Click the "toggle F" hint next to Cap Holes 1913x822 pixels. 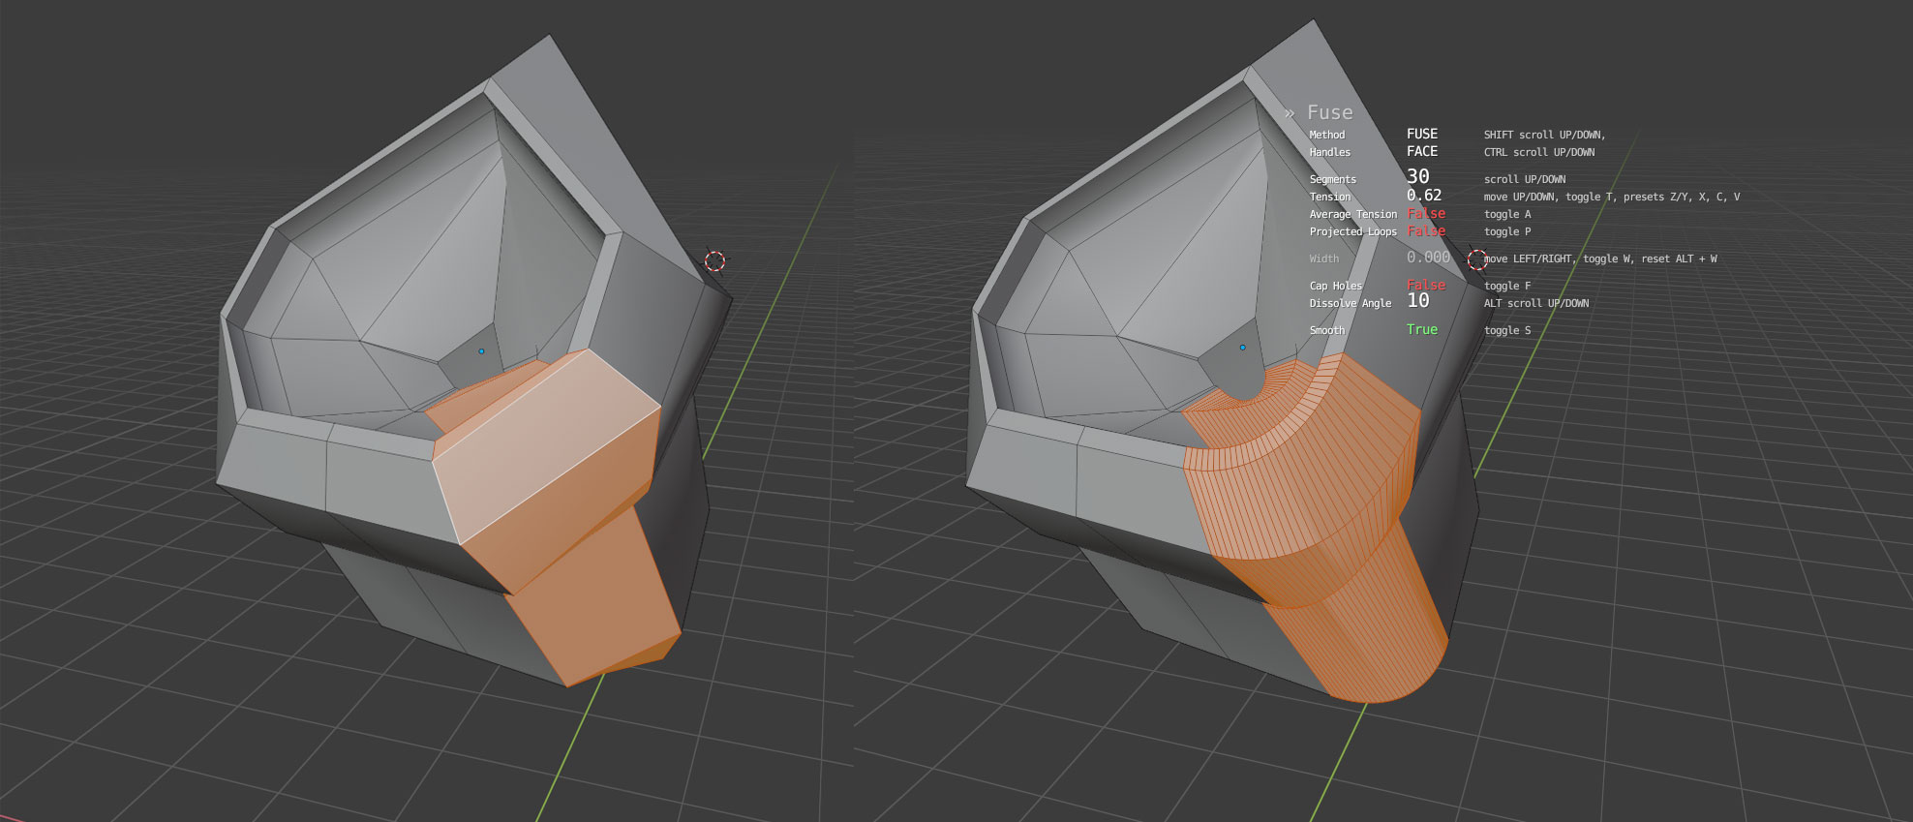pyautogui.click(x=1506, y=287)
